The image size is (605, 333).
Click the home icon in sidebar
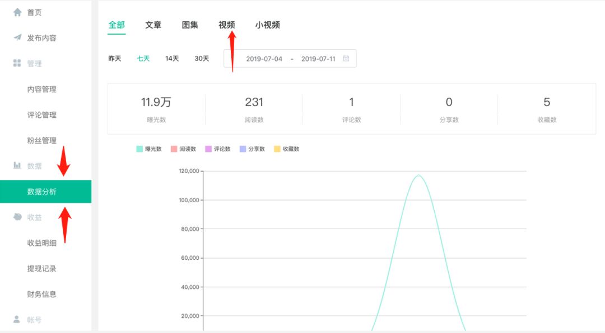[x=17, y=12]
